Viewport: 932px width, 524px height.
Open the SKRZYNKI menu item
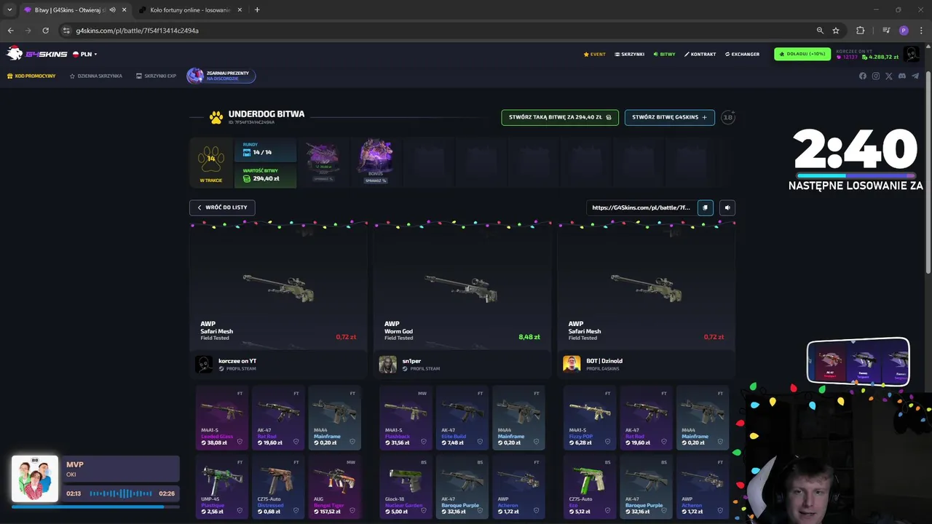630,55
